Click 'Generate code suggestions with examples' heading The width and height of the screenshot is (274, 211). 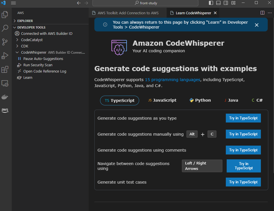175,69
